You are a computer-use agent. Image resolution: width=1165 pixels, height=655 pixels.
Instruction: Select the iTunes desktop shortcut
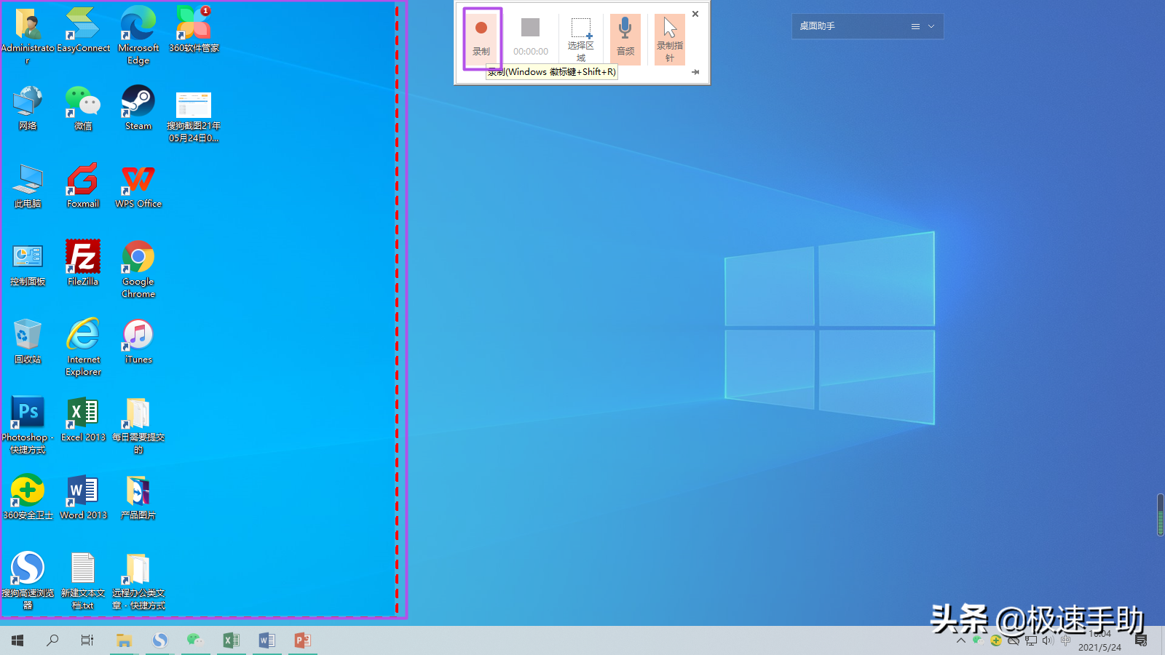click(138, 341)
